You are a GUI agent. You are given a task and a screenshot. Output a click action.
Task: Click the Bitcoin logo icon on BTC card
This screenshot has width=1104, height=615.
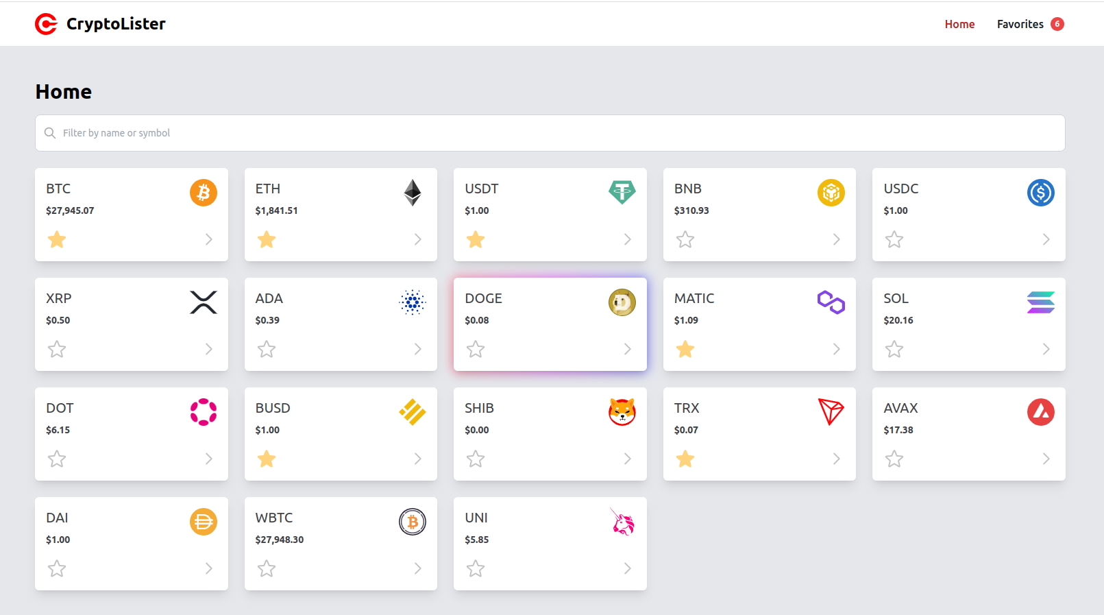point(203,193)
